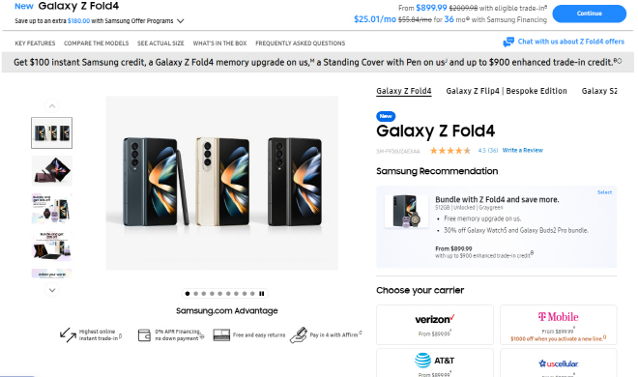Click the star rating icons
The image size is (638, 377).
pyautogui.click(x=450, y=151)
